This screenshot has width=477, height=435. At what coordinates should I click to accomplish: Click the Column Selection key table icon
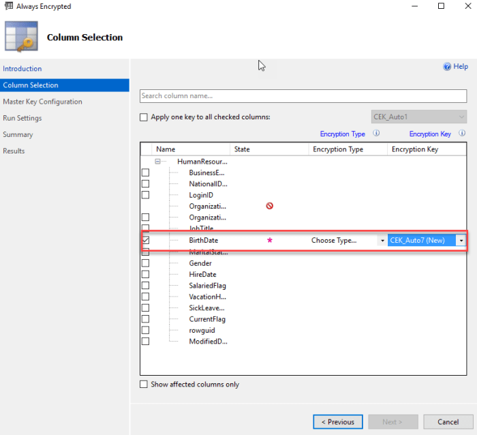(21, 37)
